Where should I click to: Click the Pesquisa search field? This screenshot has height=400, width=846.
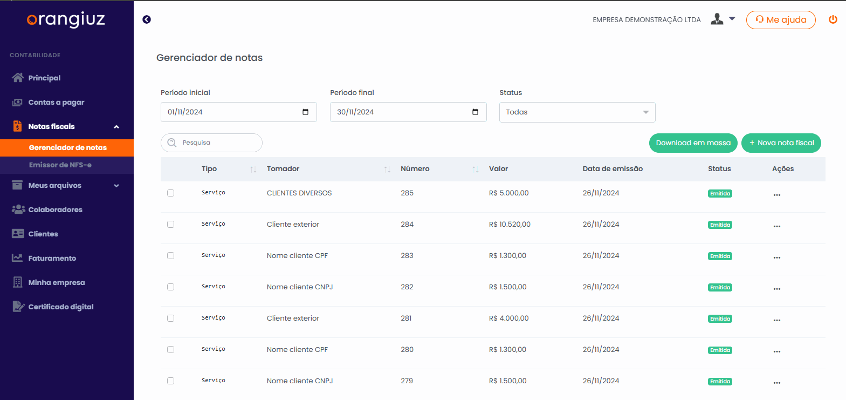(x=211, y=143)
